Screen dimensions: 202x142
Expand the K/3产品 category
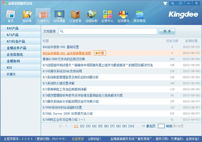pos(21,35)
